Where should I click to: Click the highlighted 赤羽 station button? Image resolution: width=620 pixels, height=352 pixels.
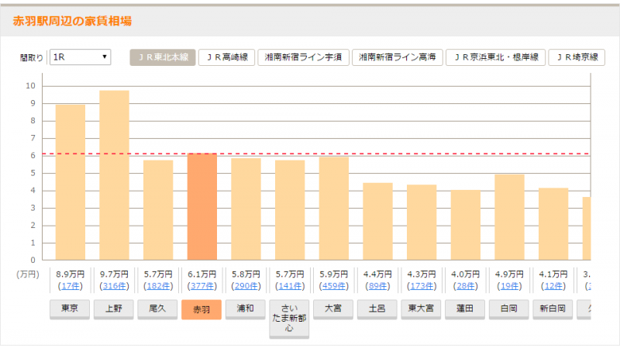pos(201,309)
